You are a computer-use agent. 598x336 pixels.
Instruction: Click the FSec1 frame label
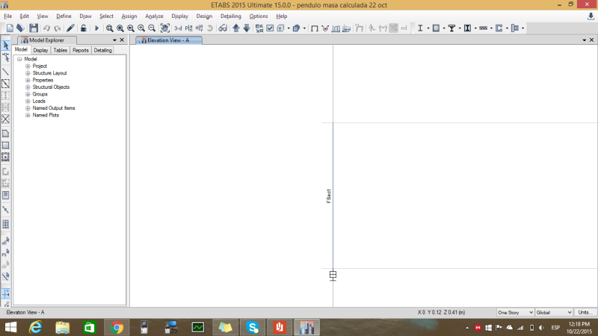[x=329, y=196]
